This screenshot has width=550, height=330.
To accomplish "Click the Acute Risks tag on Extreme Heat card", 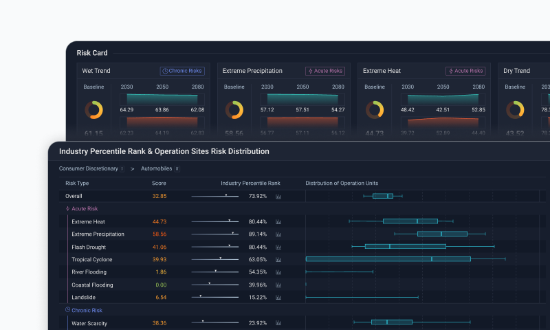I will pyautogui.click(x=465, y=71).
